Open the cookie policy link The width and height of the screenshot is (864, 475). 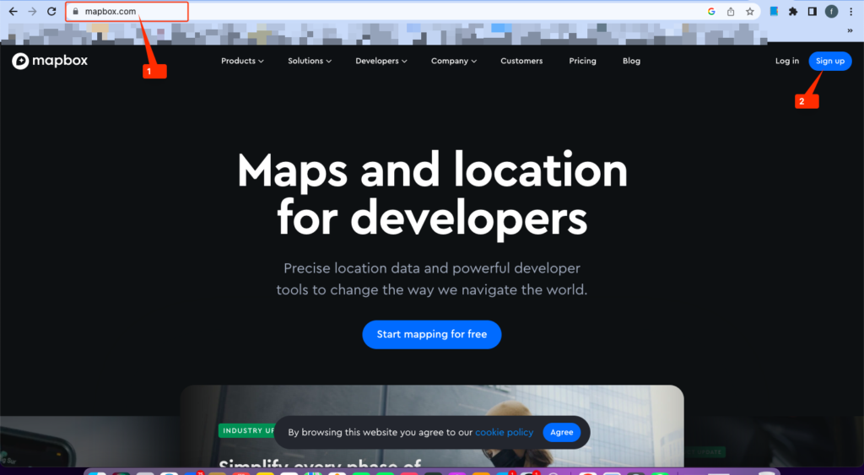point(505,433)
